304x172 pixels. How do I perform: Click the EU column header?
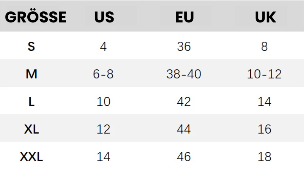(185, 17)
